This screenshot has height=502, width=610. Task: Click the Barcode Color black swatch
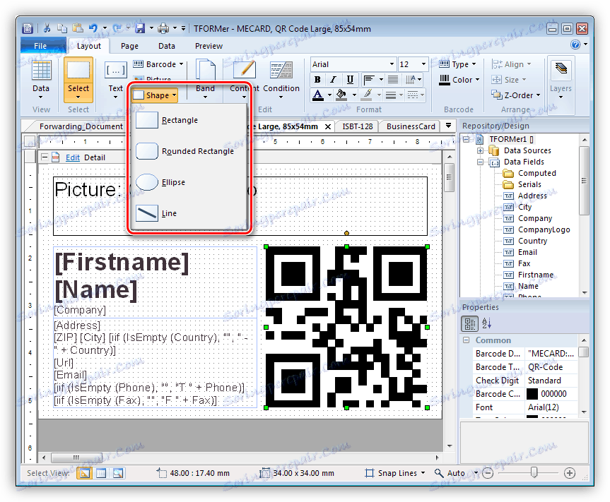532,394
